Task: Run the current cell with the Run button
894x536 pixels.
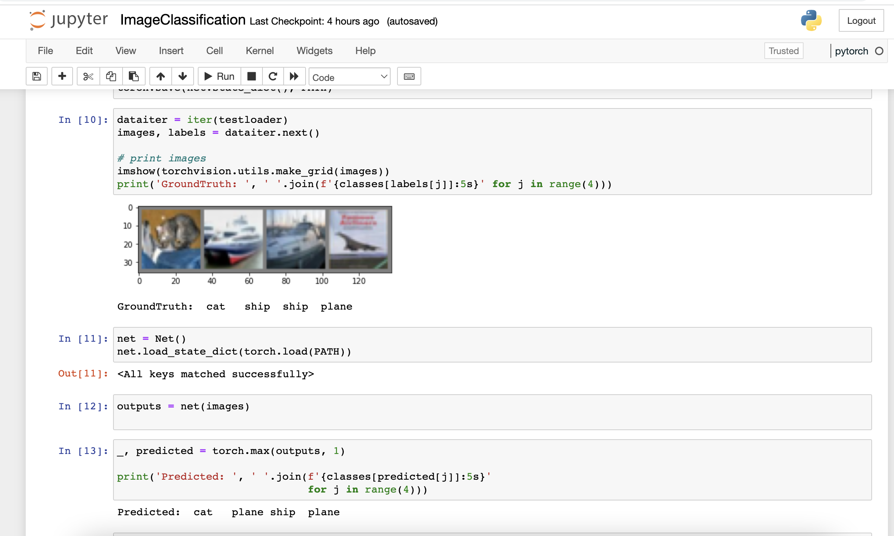Action: pyautogui.click(x=219, y=76)
